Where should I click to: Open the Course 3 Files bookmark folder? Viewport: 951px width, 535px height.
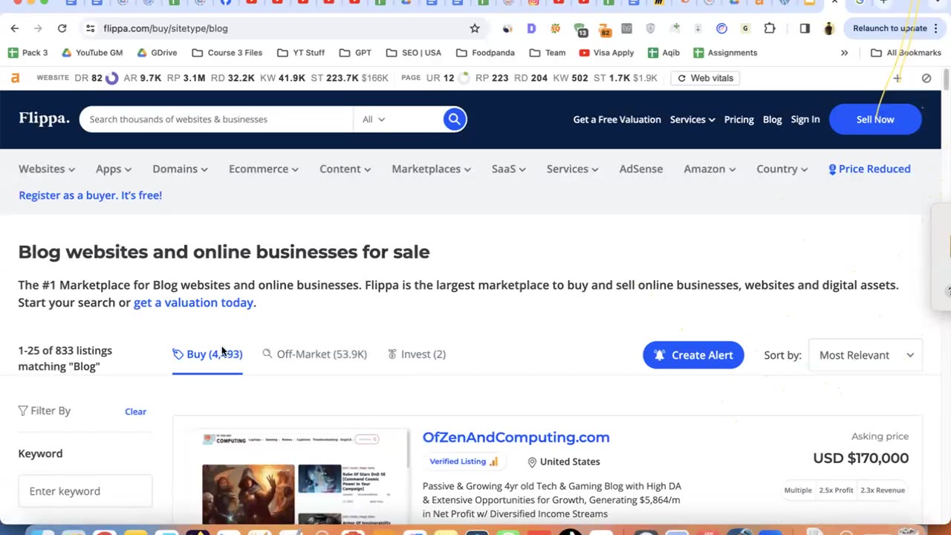[x=227, y=53]
